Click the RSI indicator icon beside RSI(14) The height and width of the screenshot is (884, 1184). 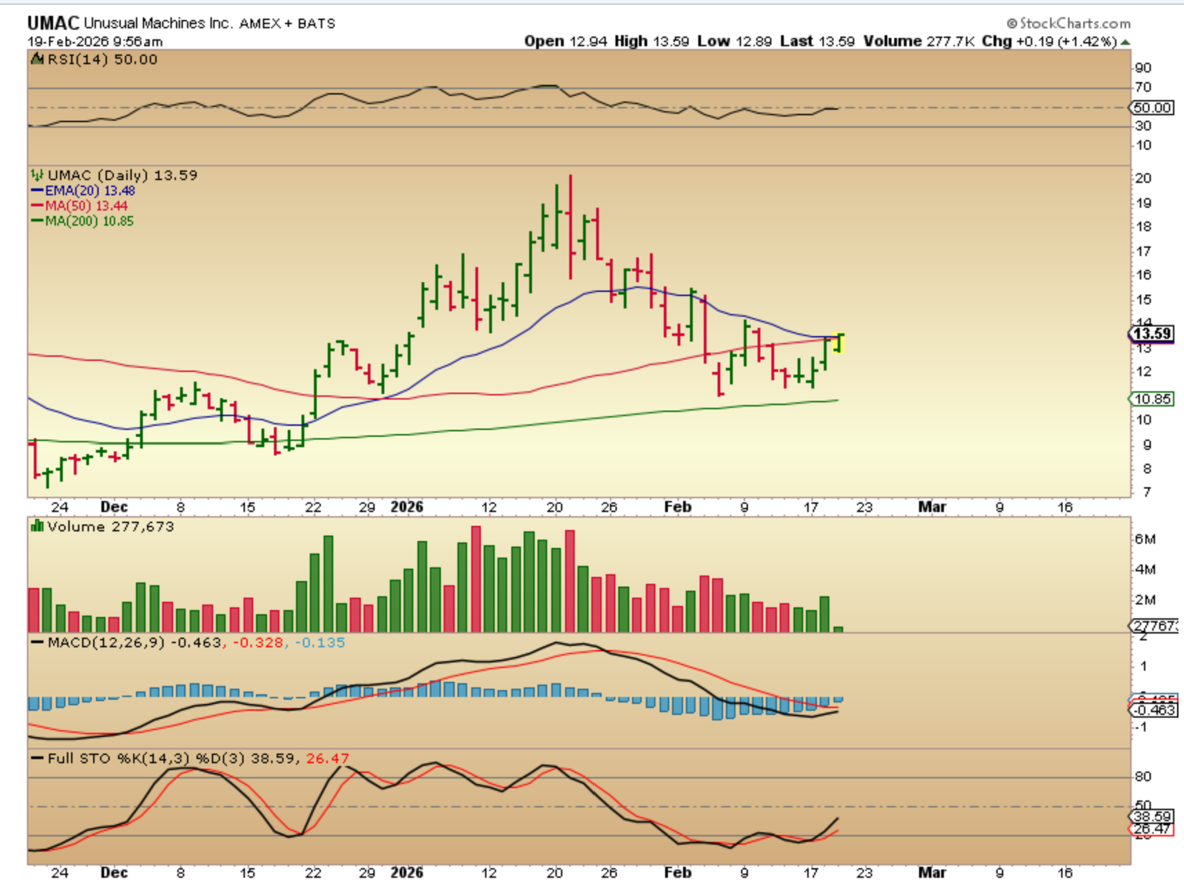click(37, 59)
